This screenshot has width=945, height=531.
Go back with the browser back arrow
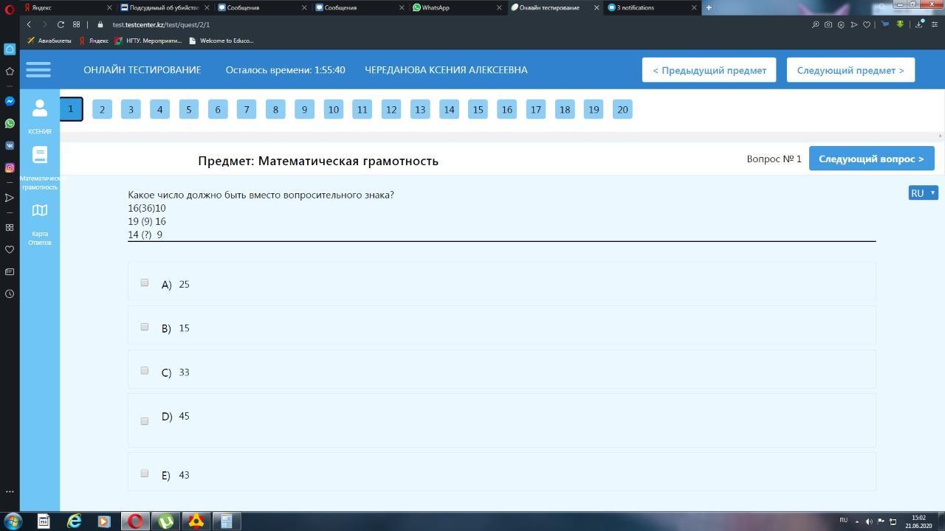(29, 24)
